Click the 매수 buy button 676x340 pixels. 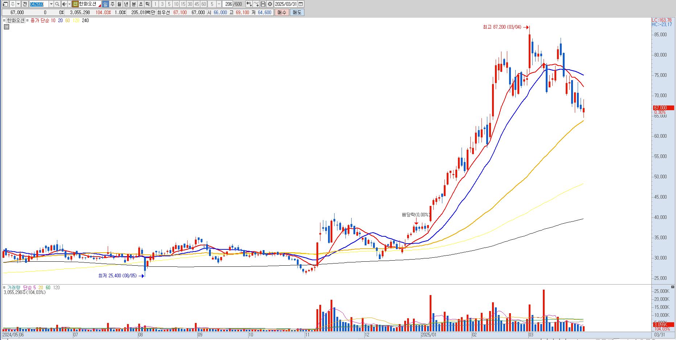[282, 12]
